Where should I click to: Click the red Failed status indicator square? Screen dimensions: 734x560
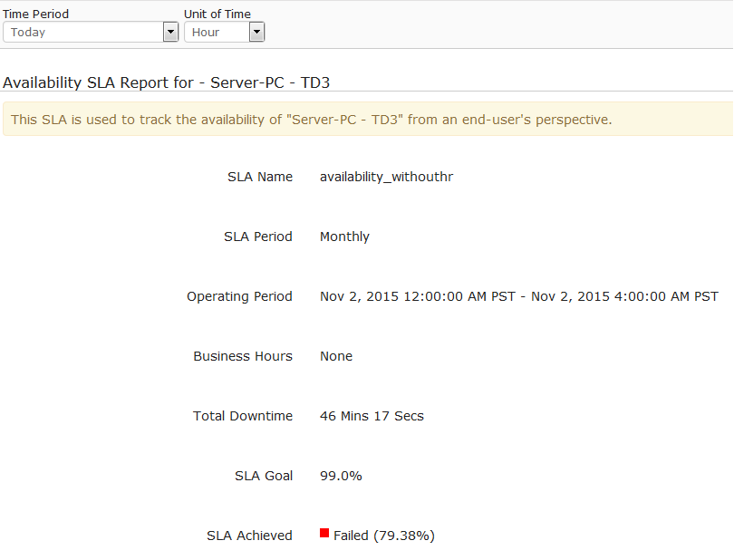click(324, 534)
